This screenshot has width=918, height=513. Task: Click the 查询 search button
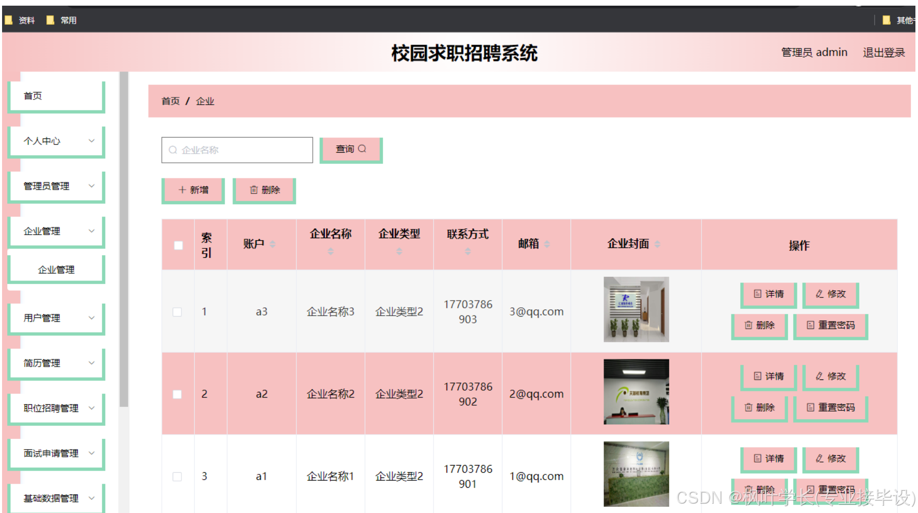pos(351,150)
